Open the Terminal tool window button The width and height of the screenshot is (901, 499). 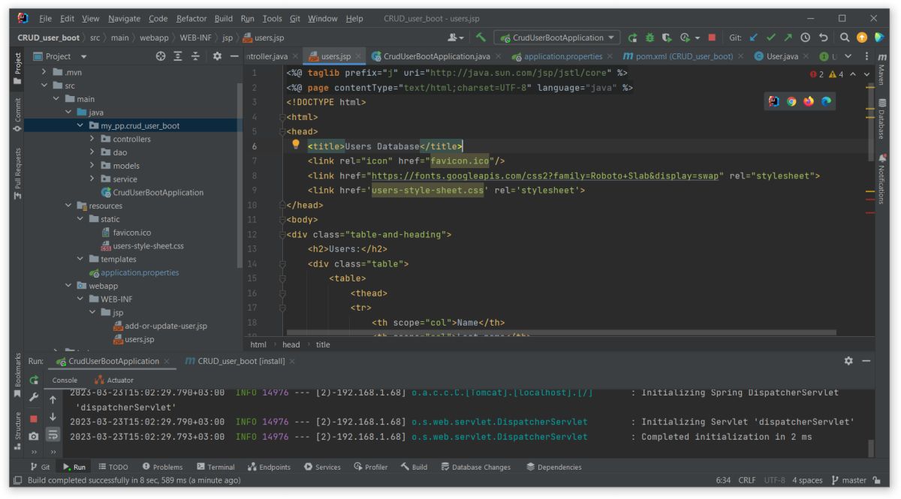215,467
